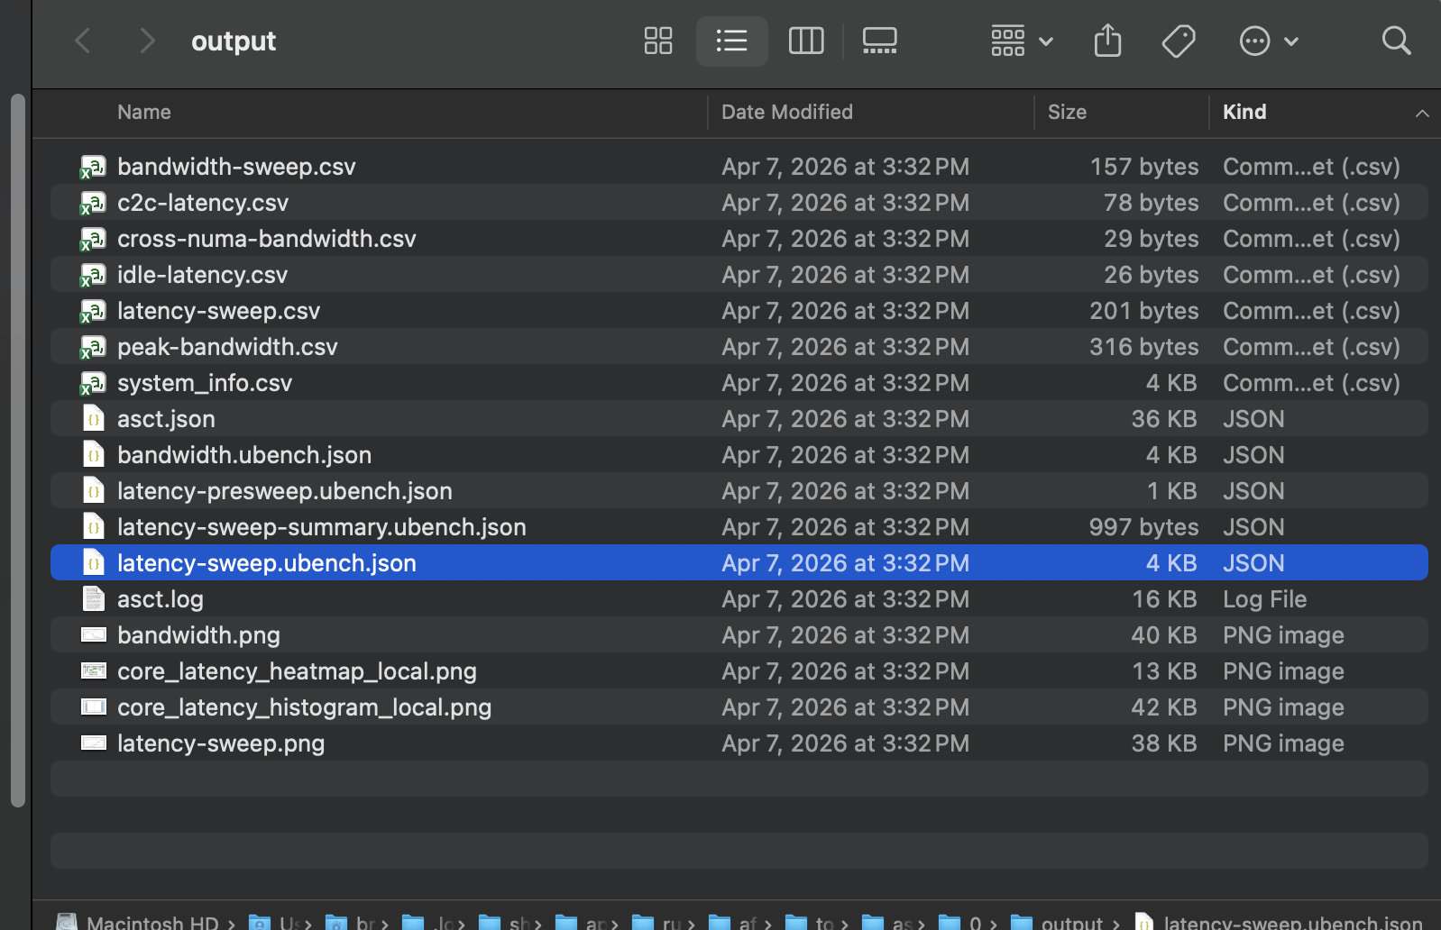Click the 997 bytes size cell

click(x=1143, y=527)
